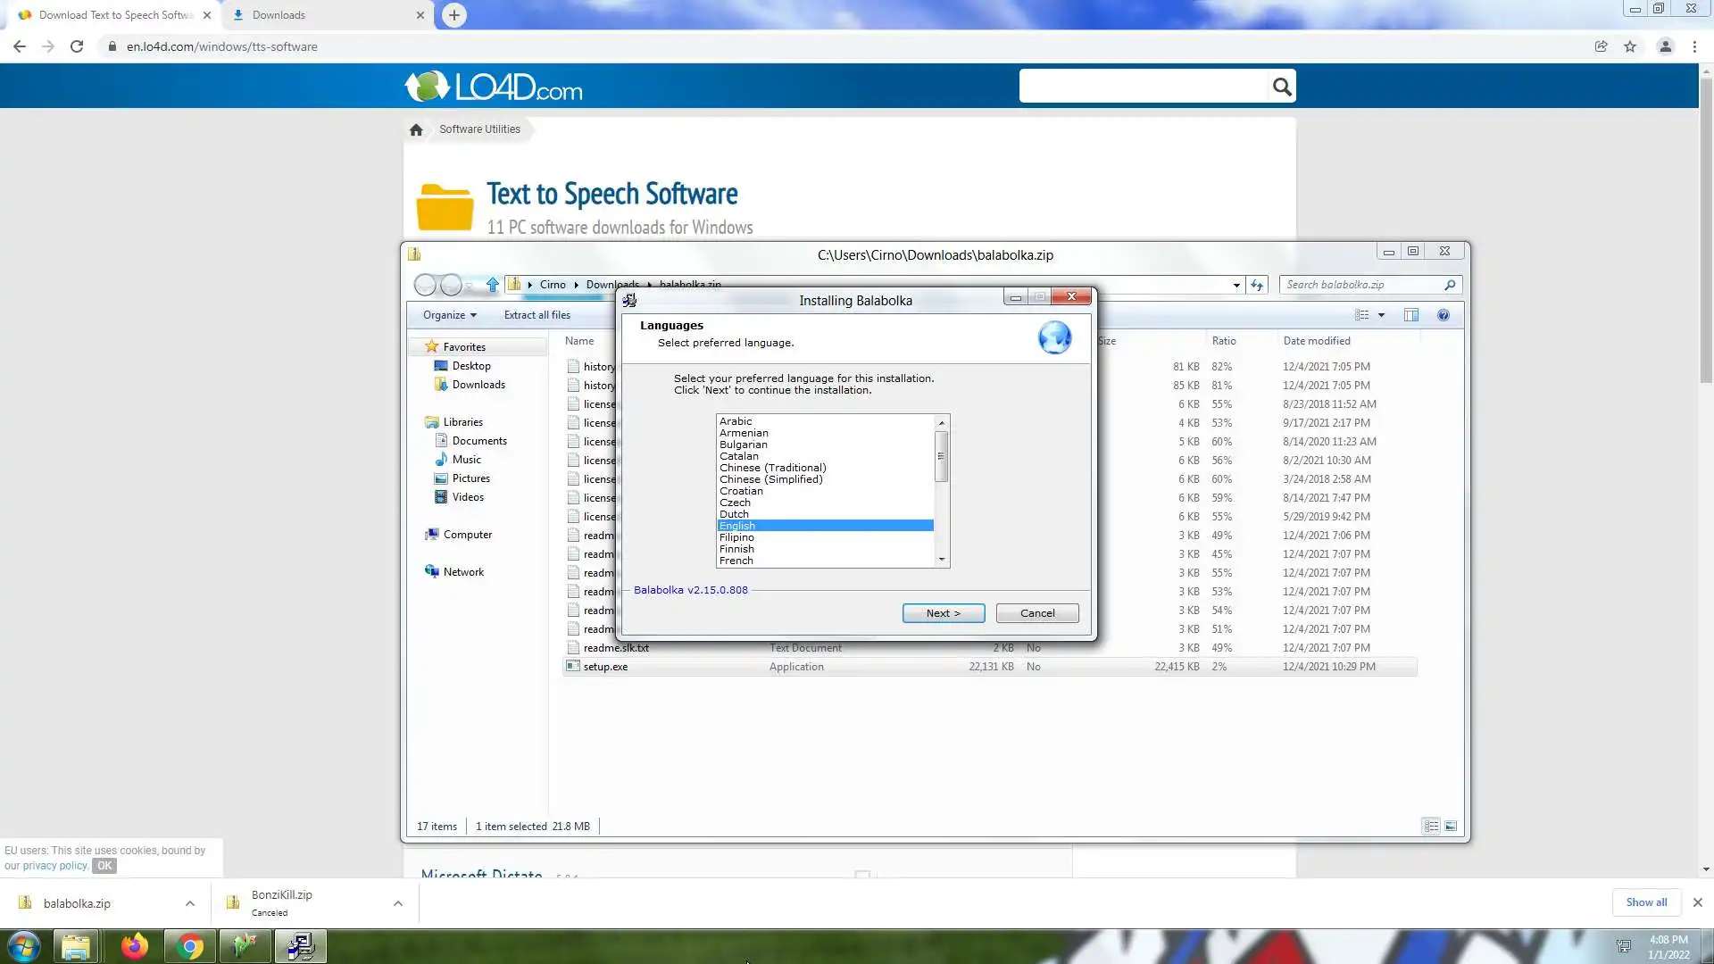Image resolution: width=1714 pixels, height=964 pixels.
Task: Cancel the Balabolka installation
Action: [1036, 613]
